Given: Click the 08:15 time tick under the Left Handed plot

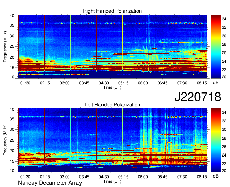Looking at the screenshot, I should [202, 177].
